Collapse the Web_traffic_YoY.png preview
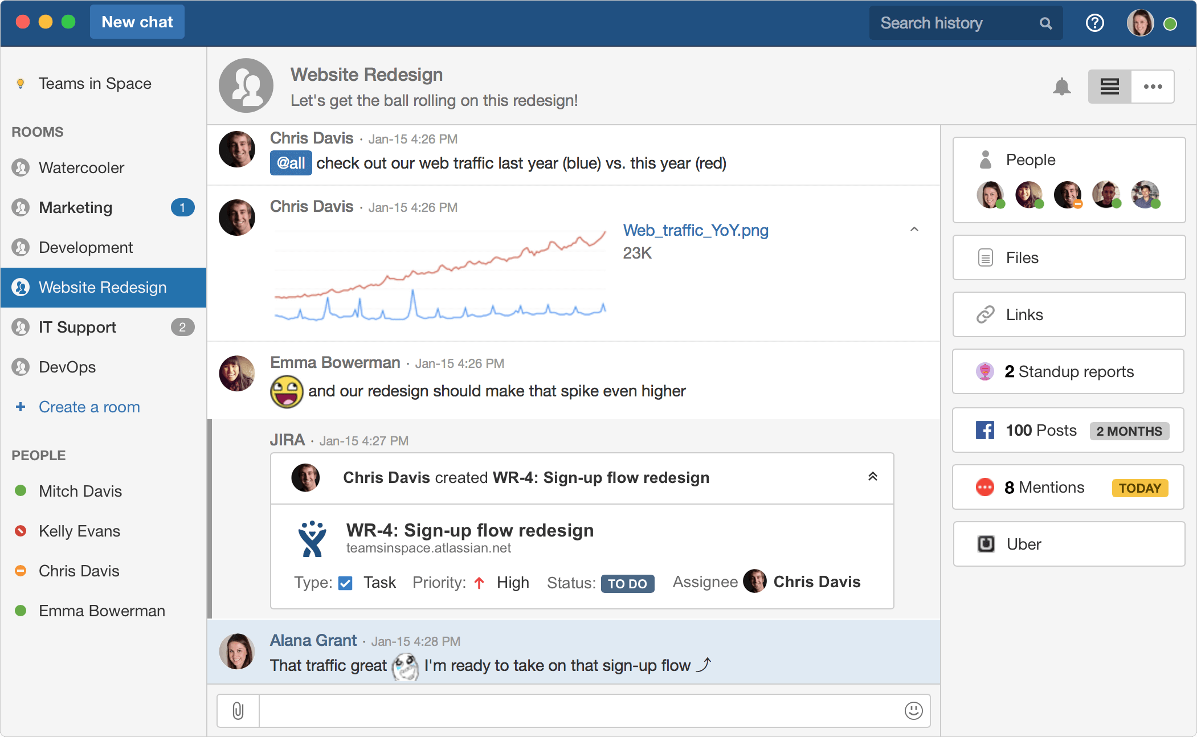This screenshot has width=1197, height=737. [914, 229]
